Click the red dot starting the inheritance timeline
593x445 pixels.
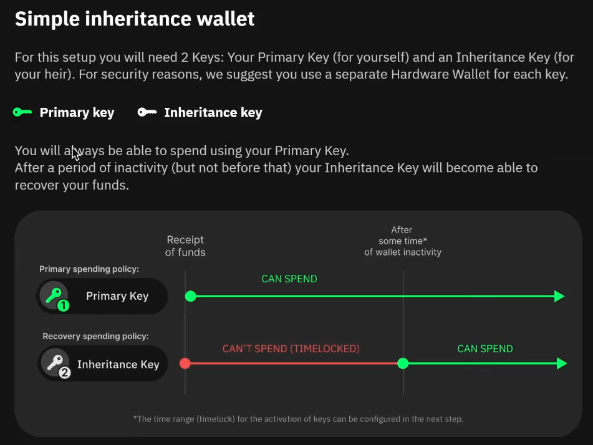pos(185,363)
